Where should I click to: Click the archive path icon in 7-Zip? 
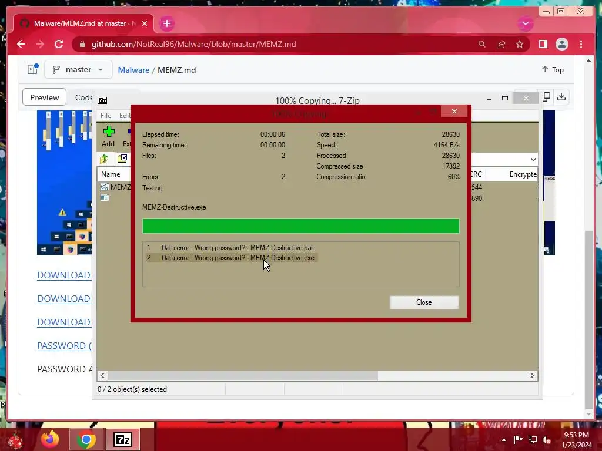tap(122, 159)
